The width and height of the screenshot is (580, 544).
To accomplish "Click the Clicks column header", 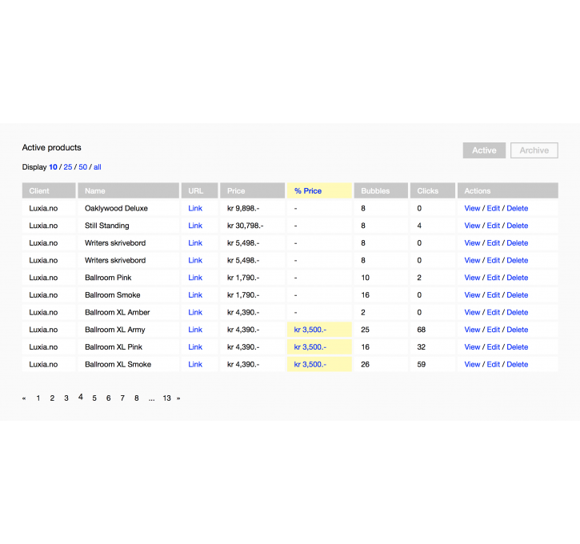I will point(433,191).
